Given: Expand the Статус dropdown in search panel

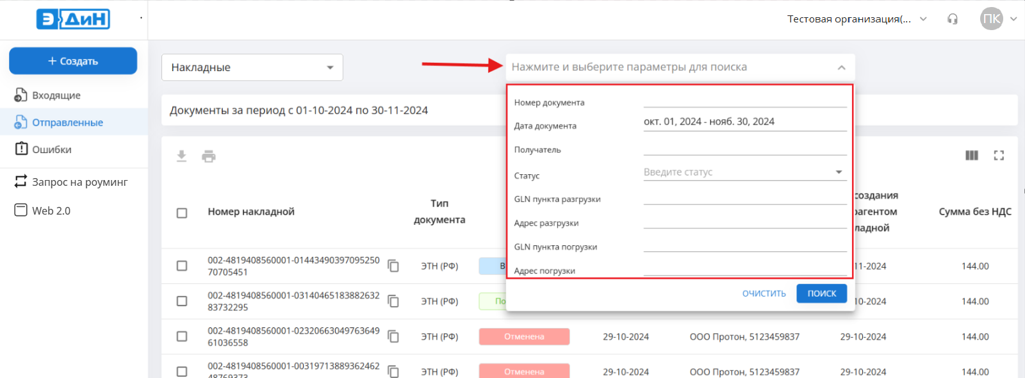Looking at the screenshot, I should [839, 172].
